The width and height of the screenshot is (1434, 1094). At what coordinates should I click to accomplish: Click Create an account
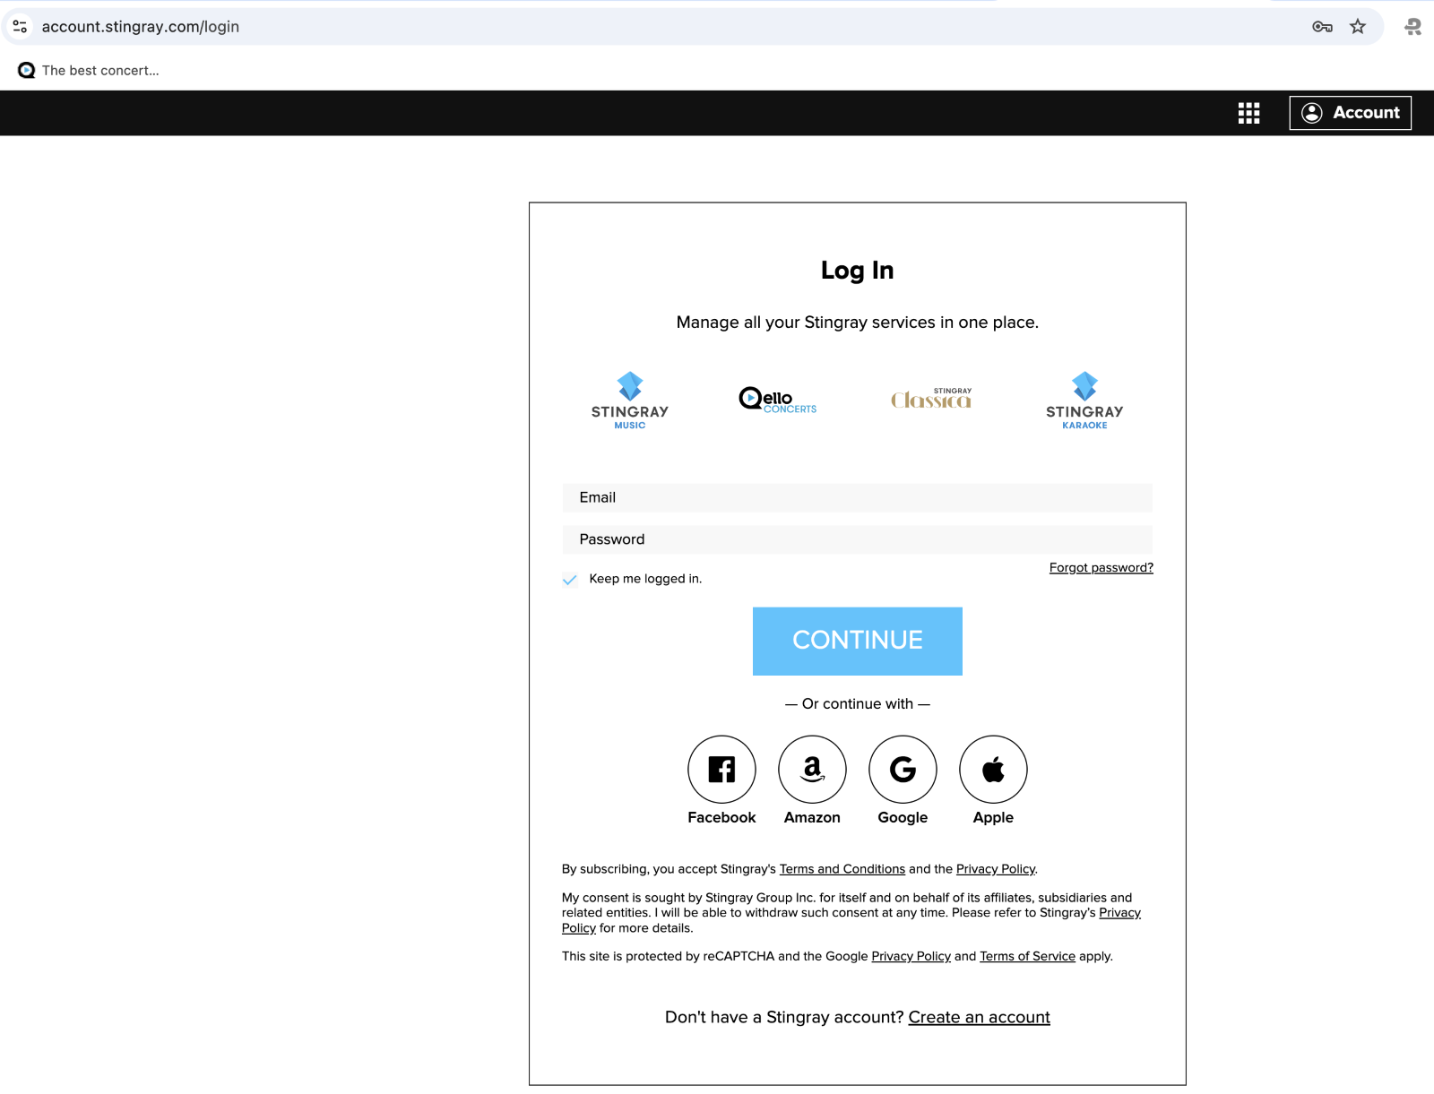point(978,1017)
